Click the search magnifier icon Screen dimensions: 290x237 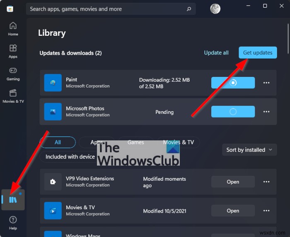click(189, 9)
